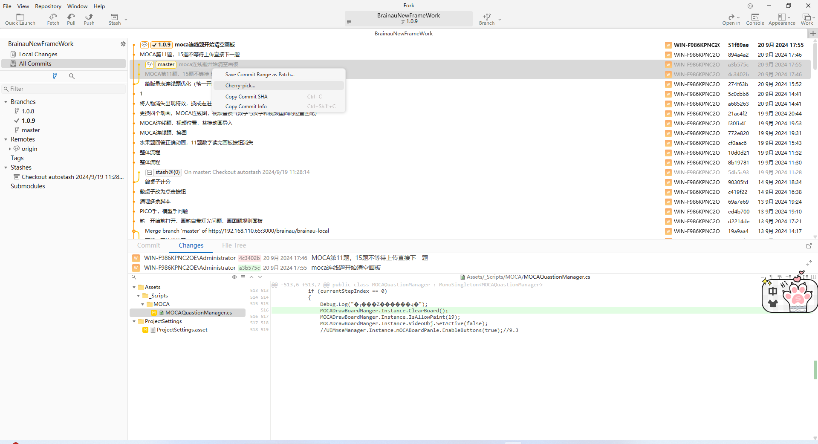Screen dimensions: 818x444
Task: Open the File menu
Action: pyautogui.click(x=7, y=6)
